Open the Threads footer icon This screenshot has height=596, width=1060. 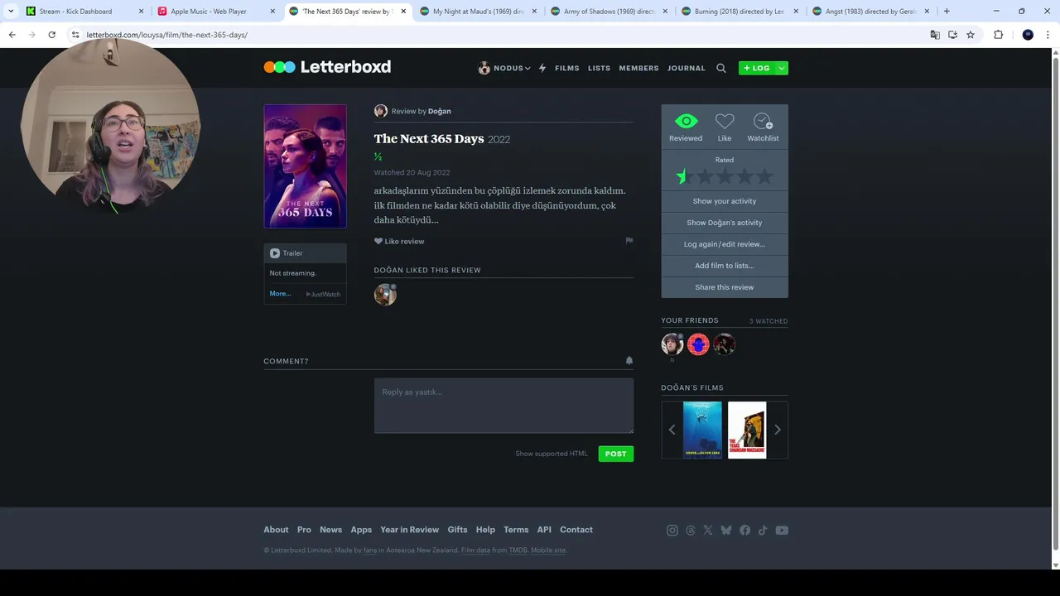pyautogui.click(x=691, y=531)
